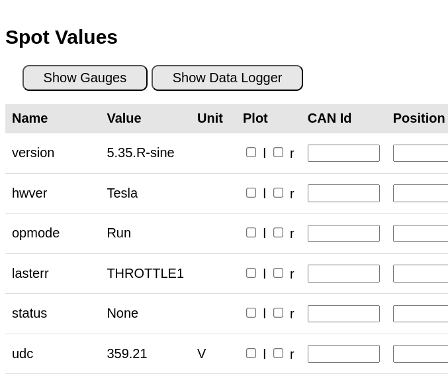Click the CAN Id field for opmode

pos(343,233)
